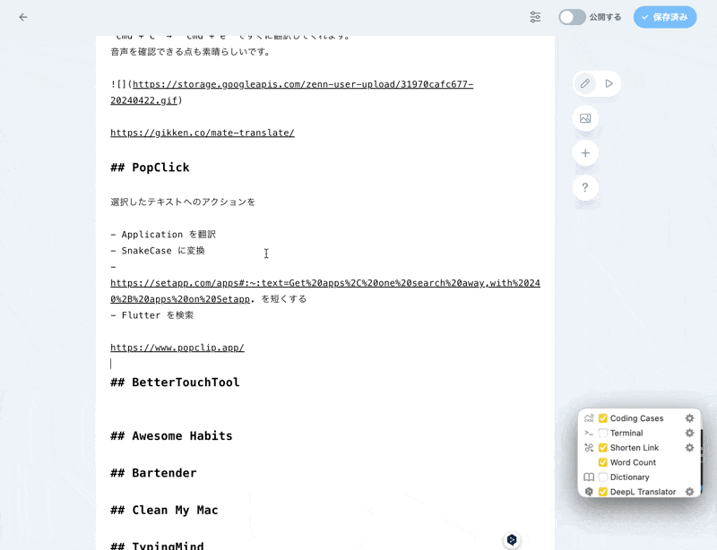This screenshot has width=717, height=550.
Task: Click the Dictionary book icon
Action: coord(589,477)
